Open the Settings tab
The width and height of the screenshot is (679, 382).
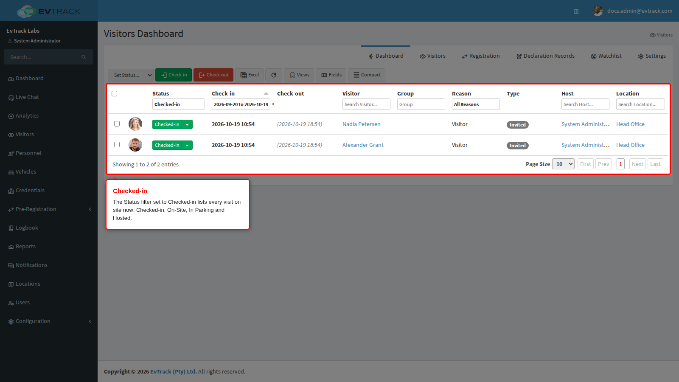[652, 56]
